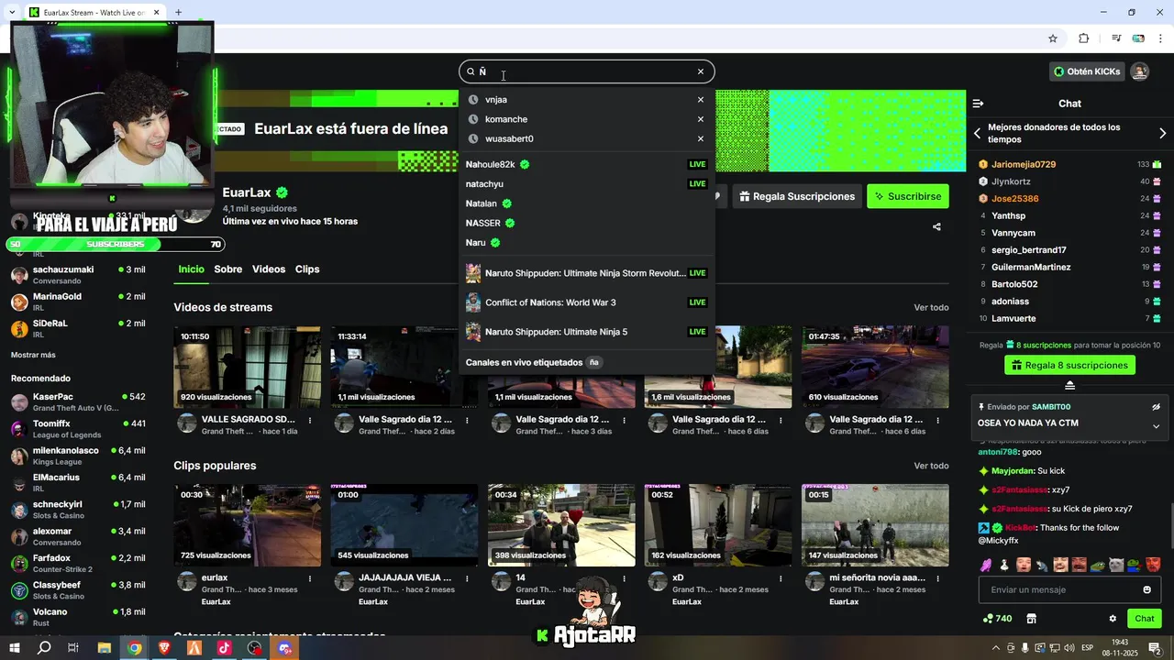Remove 'vnjaa' from recent searches
Image resolution: width=1174 pixels, height=660 pixels.
coord(701,100)
